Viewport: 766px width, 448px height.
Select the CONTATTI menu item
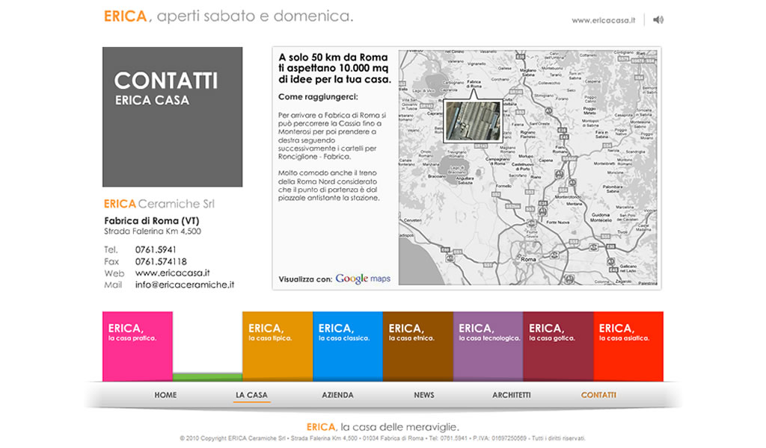coord(598,395)
